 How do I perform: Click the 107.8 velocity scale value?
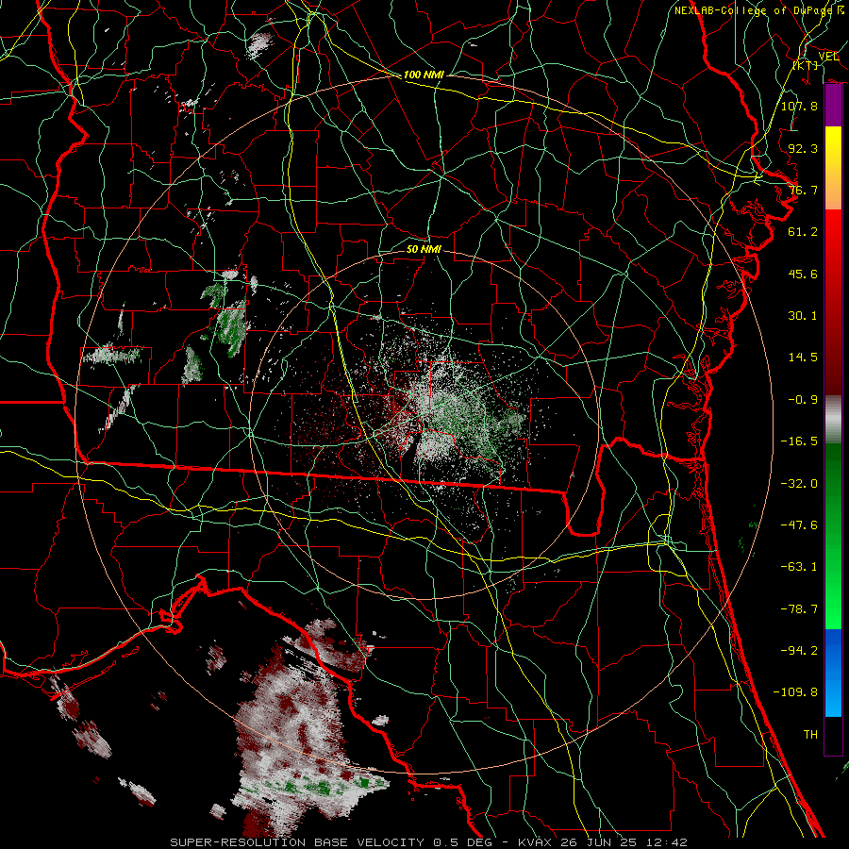pyautogui.click(x=799, y=106)
